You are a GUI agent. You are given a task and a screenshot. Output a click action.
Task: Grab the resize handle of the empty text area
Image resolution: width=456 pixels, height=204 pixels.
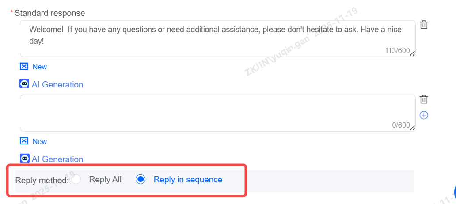click(413, 128)
